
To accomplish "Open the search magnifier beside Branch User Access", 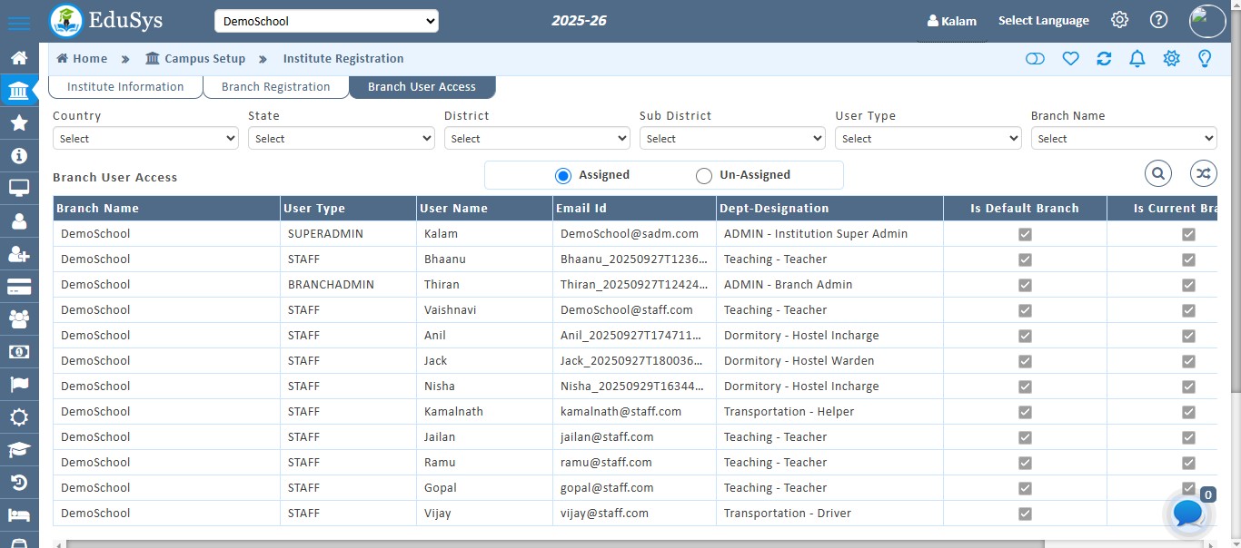I will [x=1157, y=172].
